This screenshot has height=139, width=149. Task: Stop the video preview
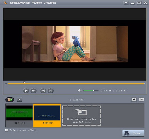point(33,91)
